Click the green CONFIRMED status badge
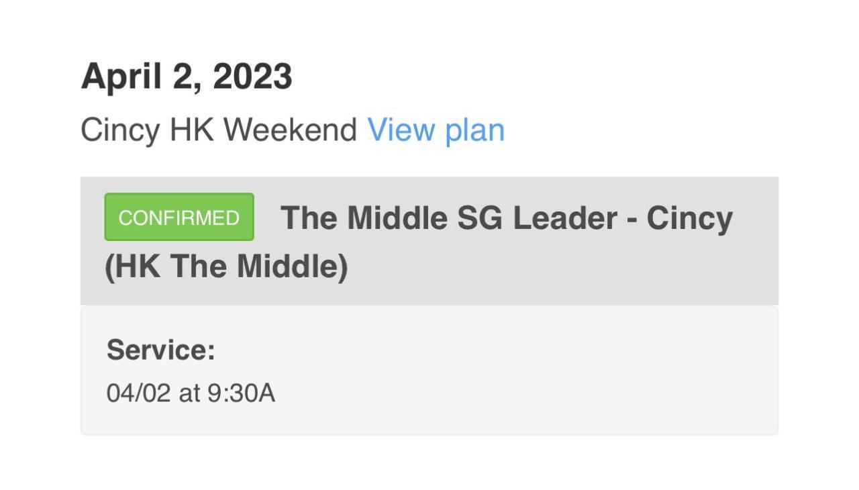Viewport: 859px width, 490px height. 179,217
